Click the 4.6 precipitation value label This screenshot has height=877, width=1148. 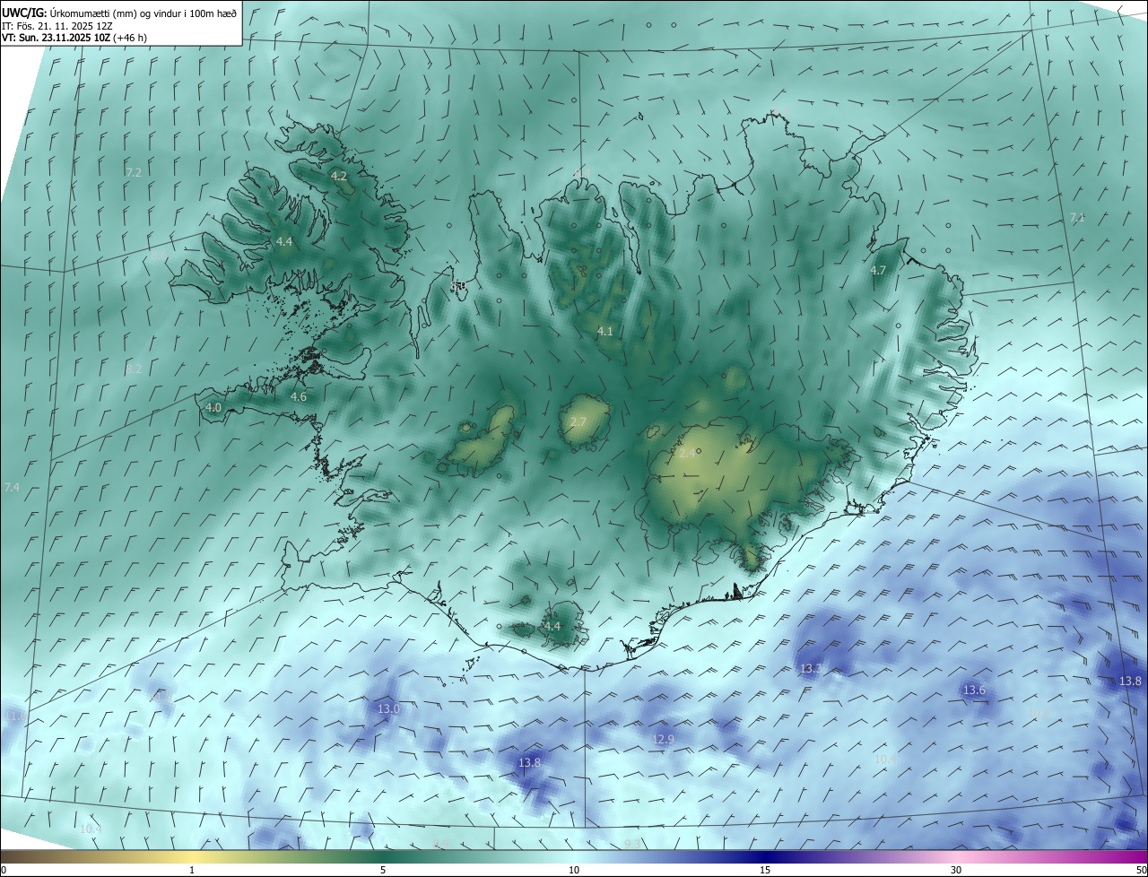(299, 396)
